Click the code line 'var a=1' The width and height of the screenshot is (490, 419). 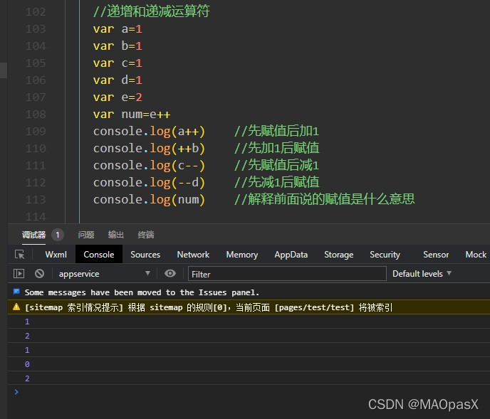[x=118, y=29]
